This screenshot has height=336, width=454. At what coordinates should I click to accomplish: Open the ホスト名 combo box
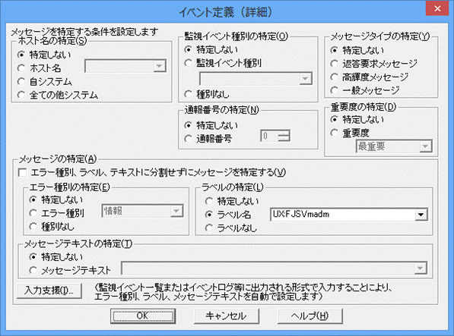[x=125, y=66]
